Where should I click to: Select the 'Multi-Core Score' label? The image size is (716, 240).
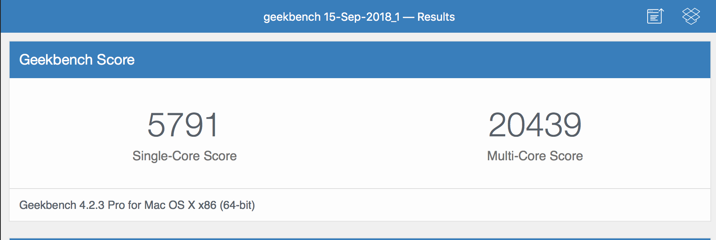535,156
